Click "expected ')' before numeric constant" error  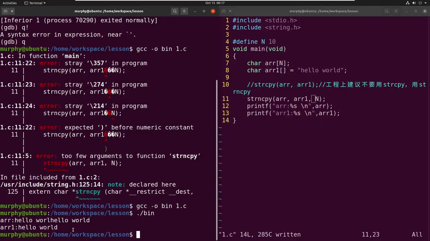pos(97,128)
